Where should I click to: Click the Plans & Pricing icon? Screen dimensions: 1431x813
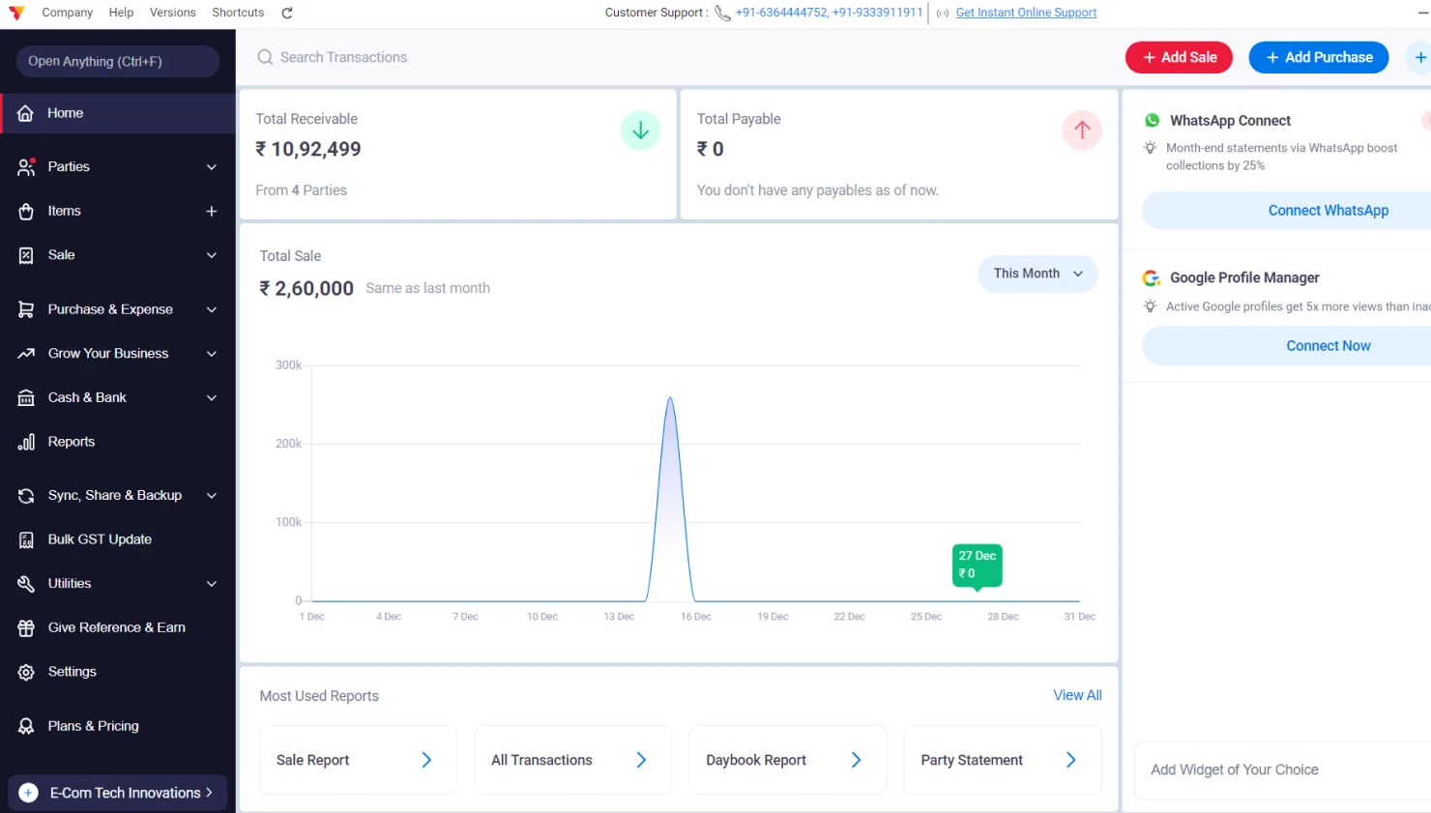pyautogui.click(x=26, y=726)
